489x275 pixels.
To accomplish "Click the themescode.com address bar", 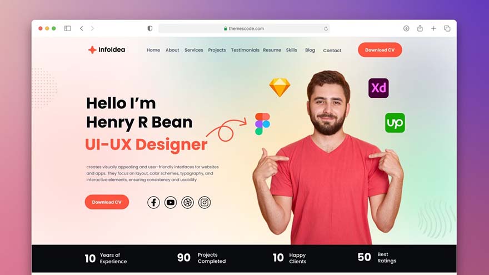I will 244,28.
